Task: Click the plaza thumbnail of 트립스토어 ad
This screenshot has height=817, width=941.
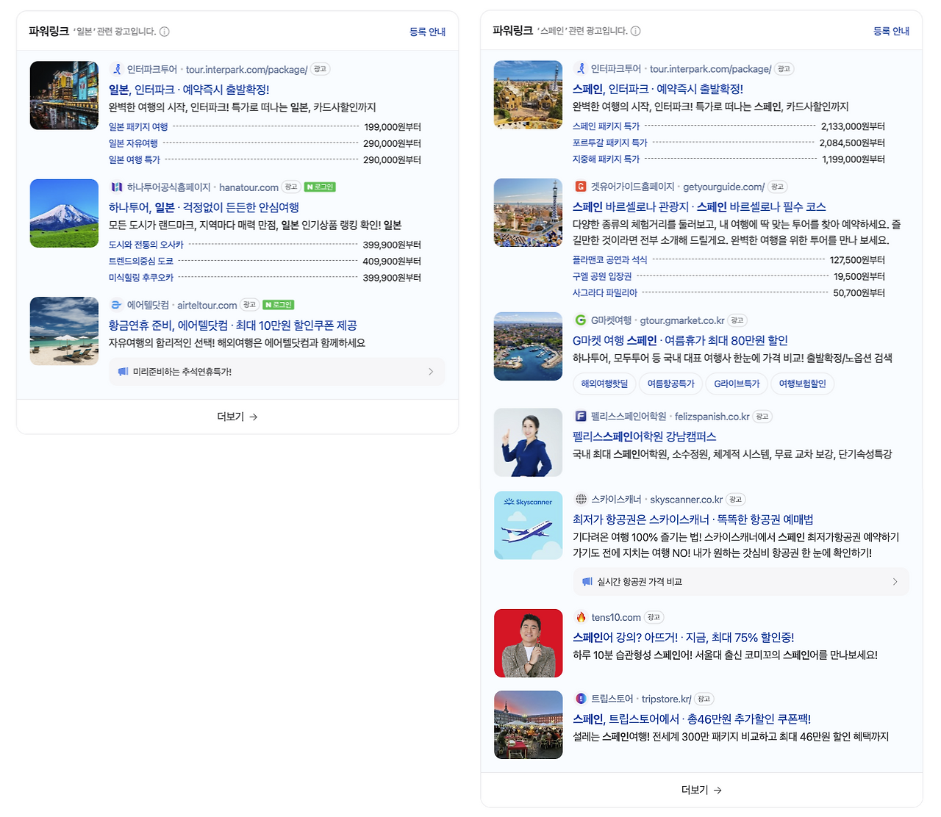Action: coord(528,724)
